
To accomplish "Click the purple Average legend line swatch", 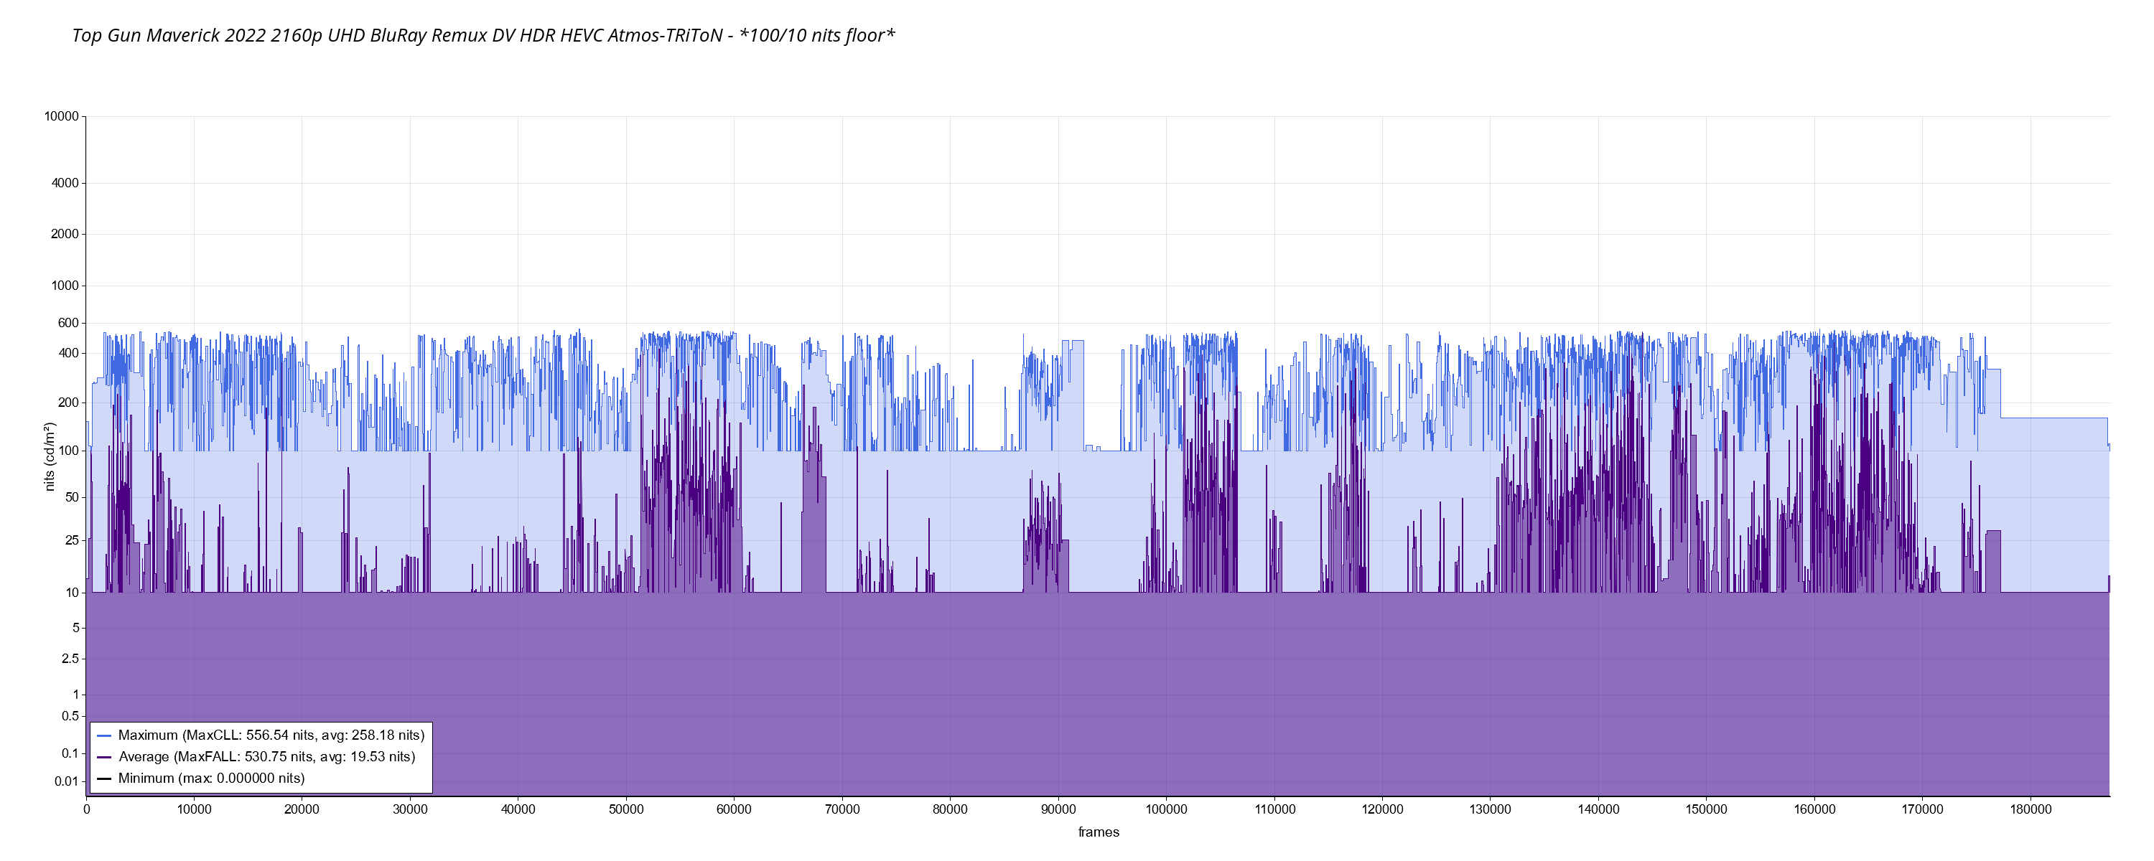I will (x=105, y=758).
